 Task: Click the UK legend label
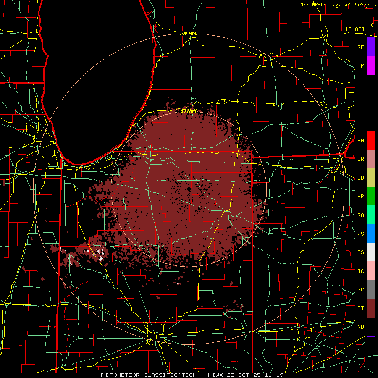360,66
